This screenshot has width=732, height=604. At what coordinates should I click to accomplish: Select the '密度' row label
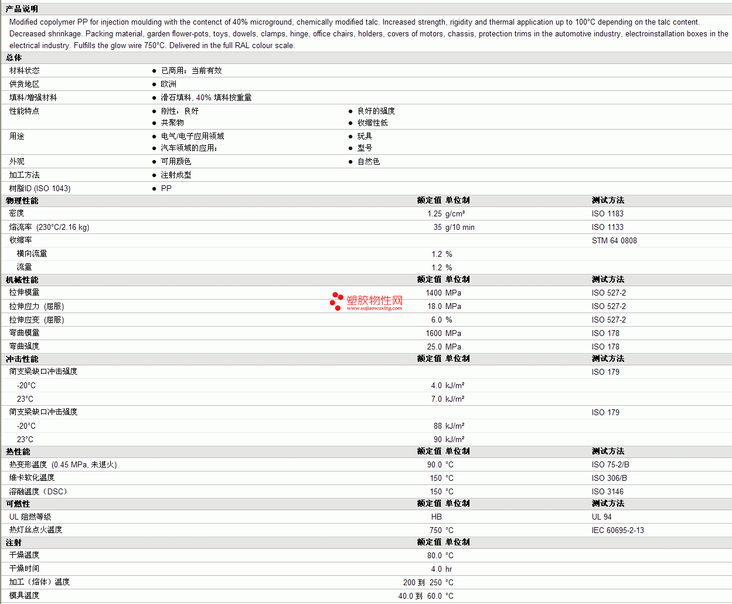(x=17, y=213)
